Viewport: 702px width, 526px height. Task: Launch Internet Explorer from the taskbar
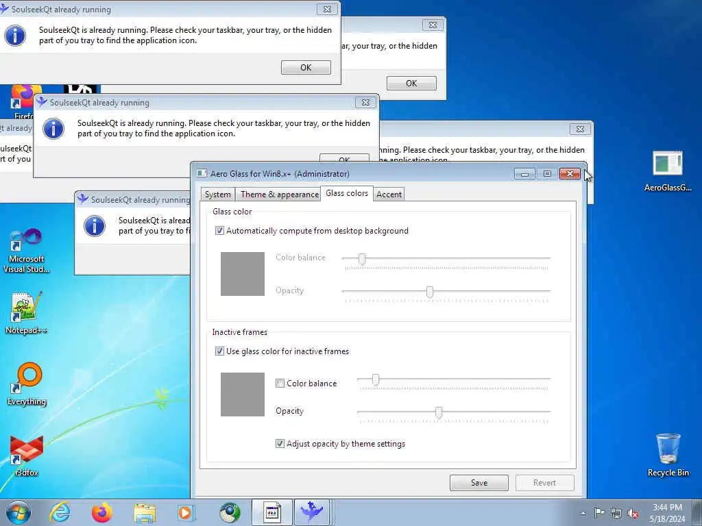(60, 513)
